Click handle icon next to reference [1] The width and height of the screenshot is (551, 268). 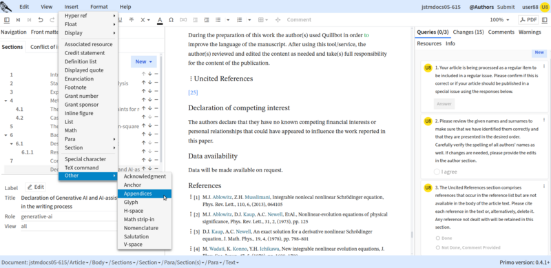pos(191,197)
